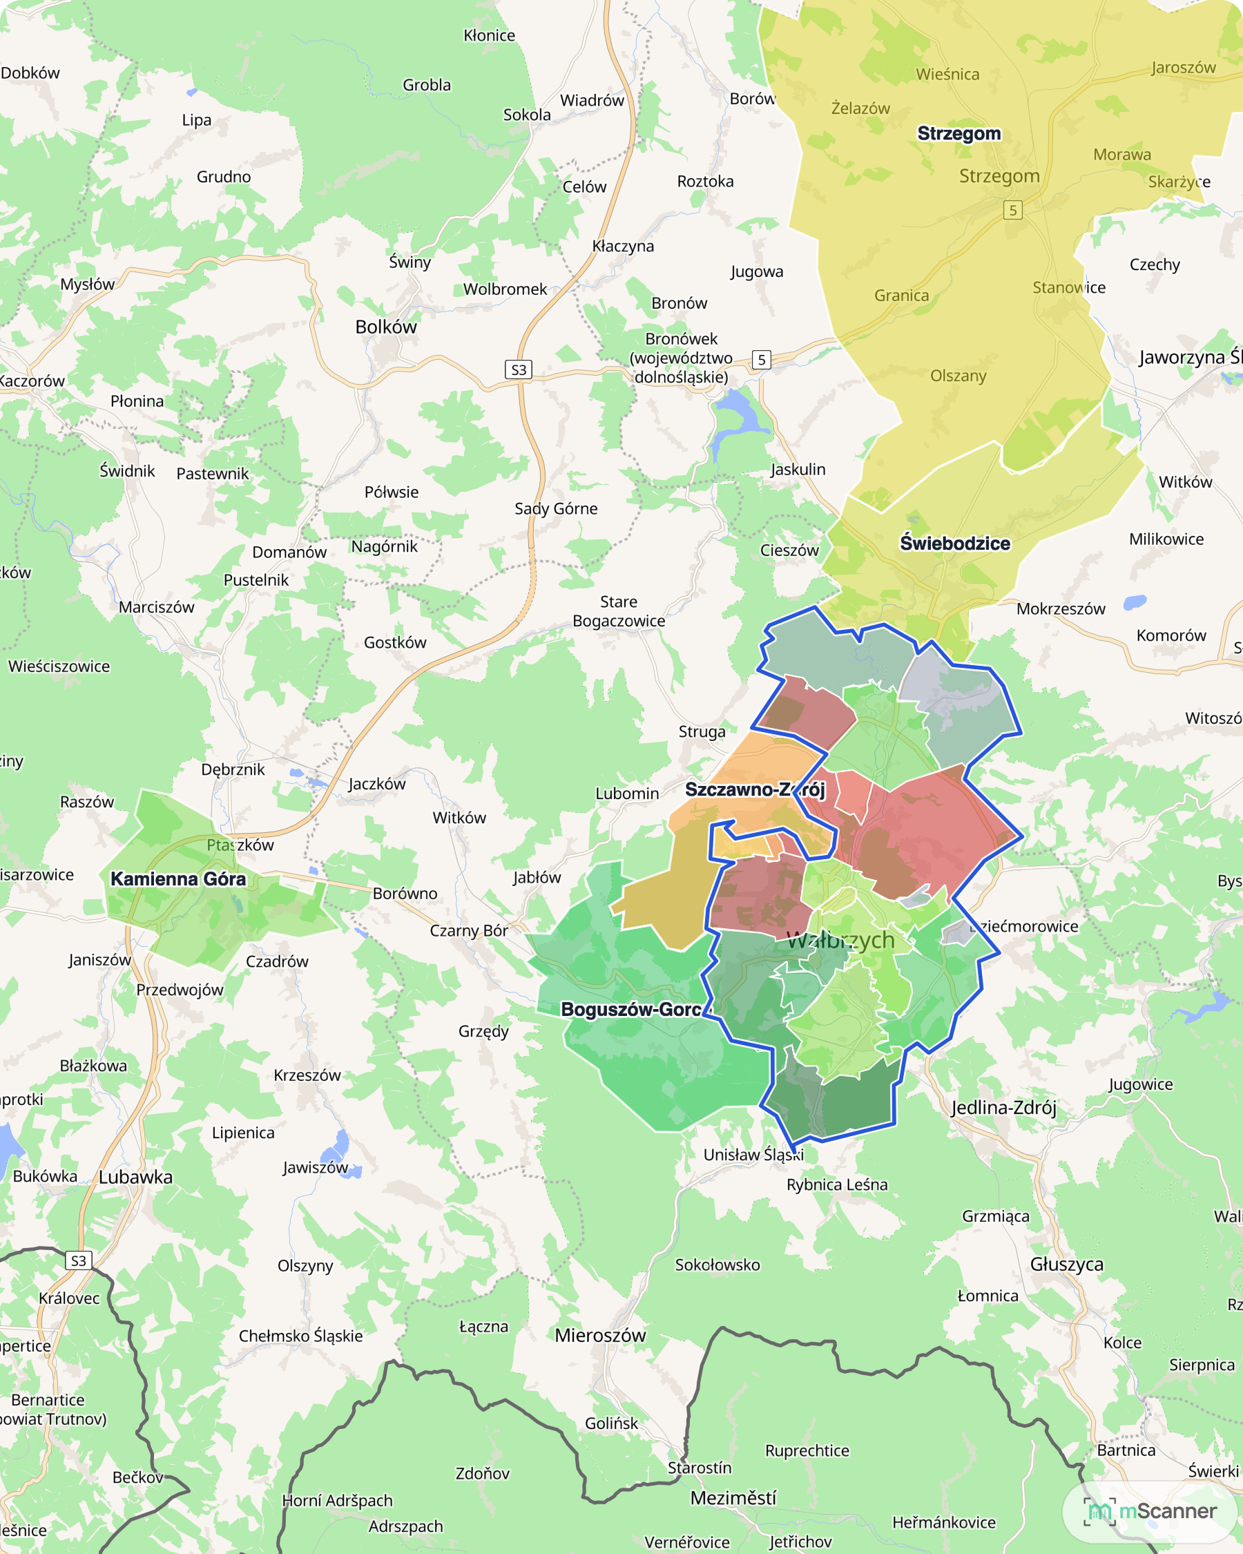Click the Wałbrzych city label

(840, 940)
